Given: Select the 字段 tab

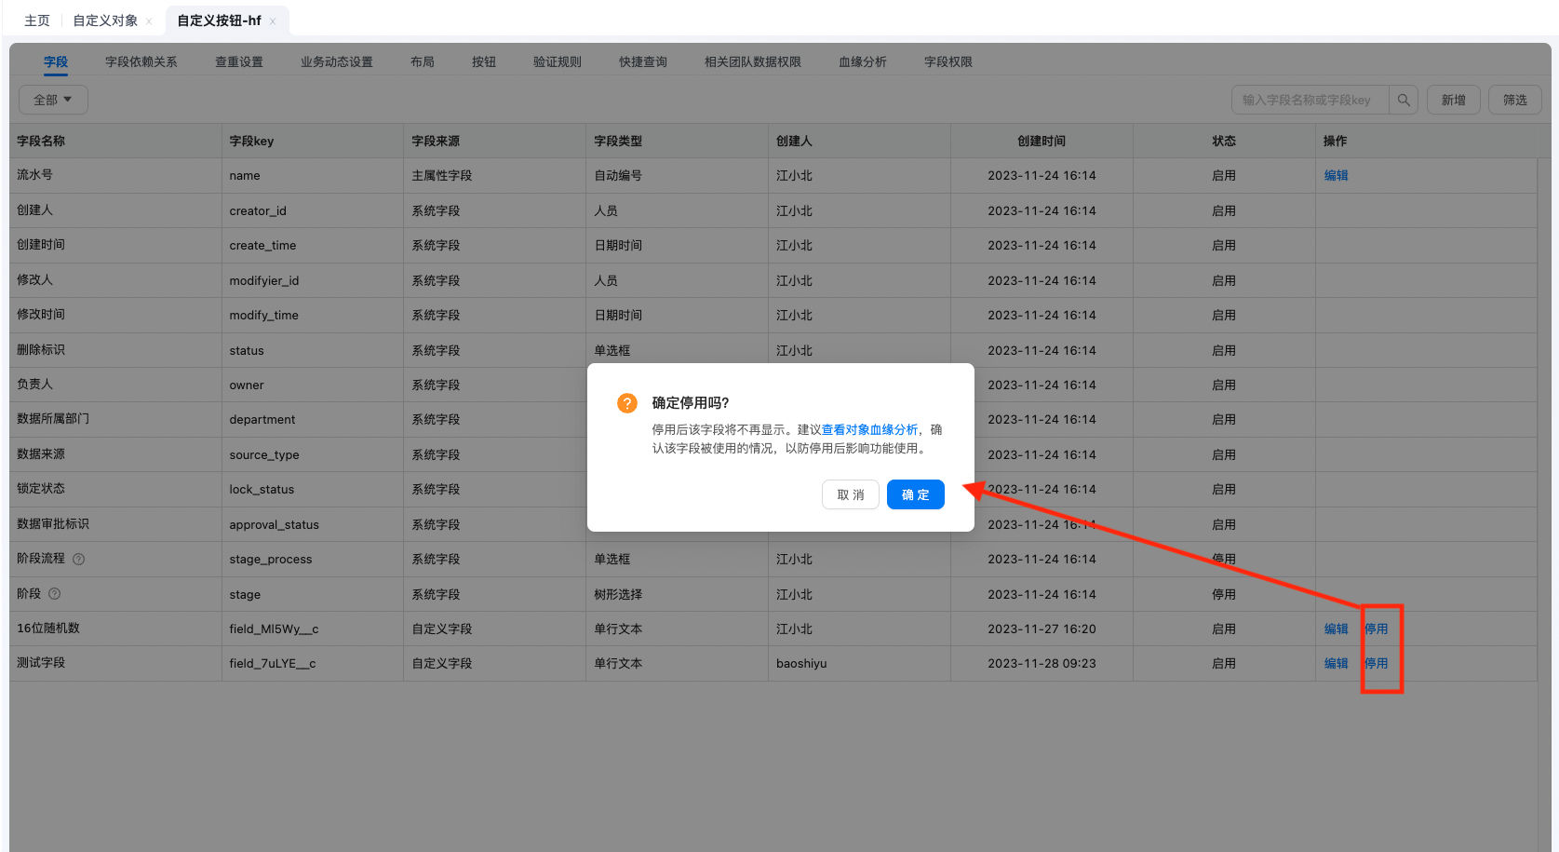Looking at the screenshot, I should [x=56, y=62].
